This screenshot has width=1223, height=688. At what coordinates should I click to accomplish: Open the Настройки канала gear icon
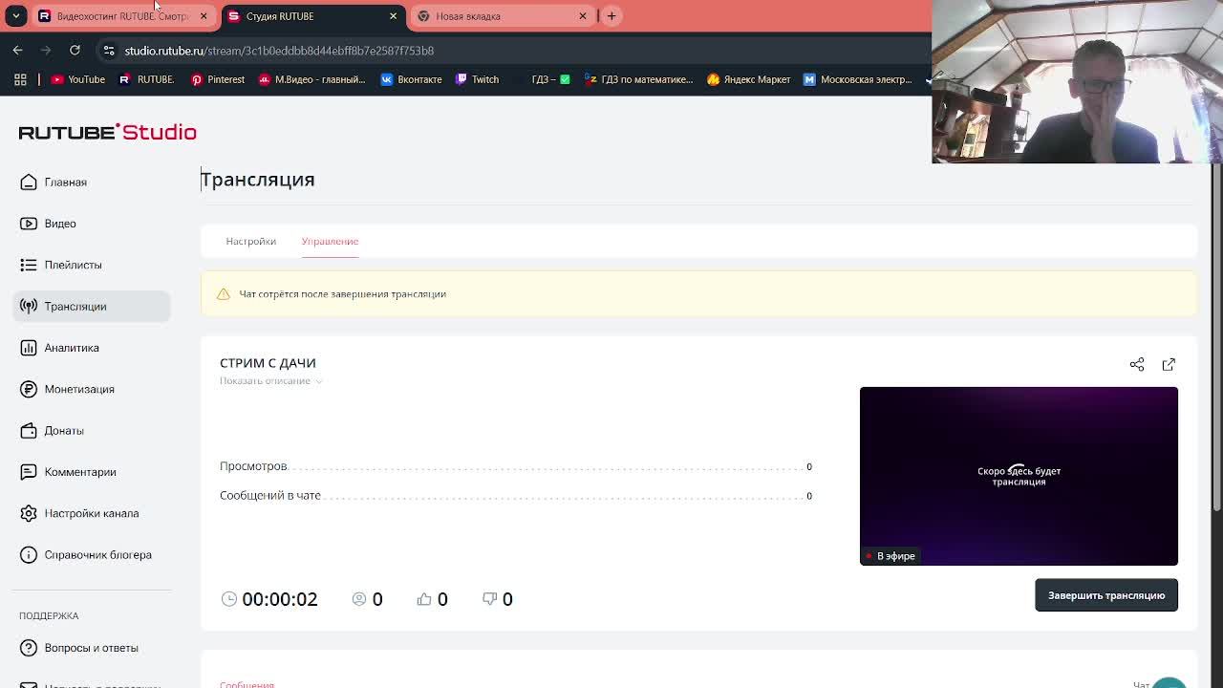pyautogui.click(x=29, y=513)
